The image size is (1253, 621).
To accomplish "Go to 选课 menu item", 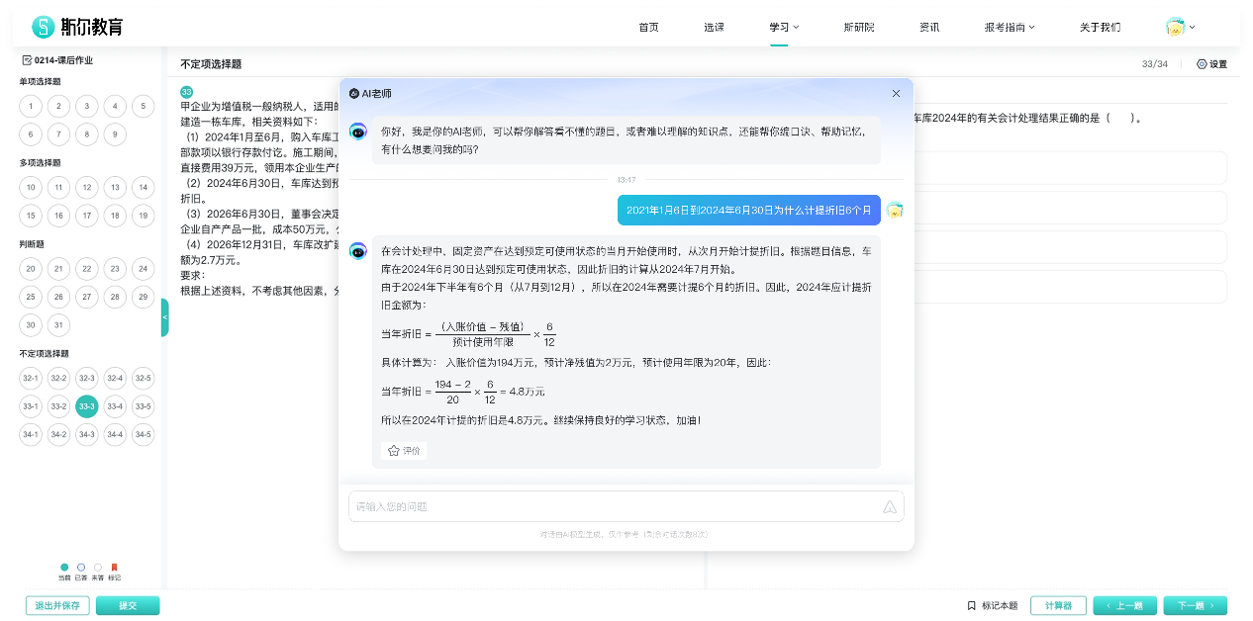I will coord(714,27).
